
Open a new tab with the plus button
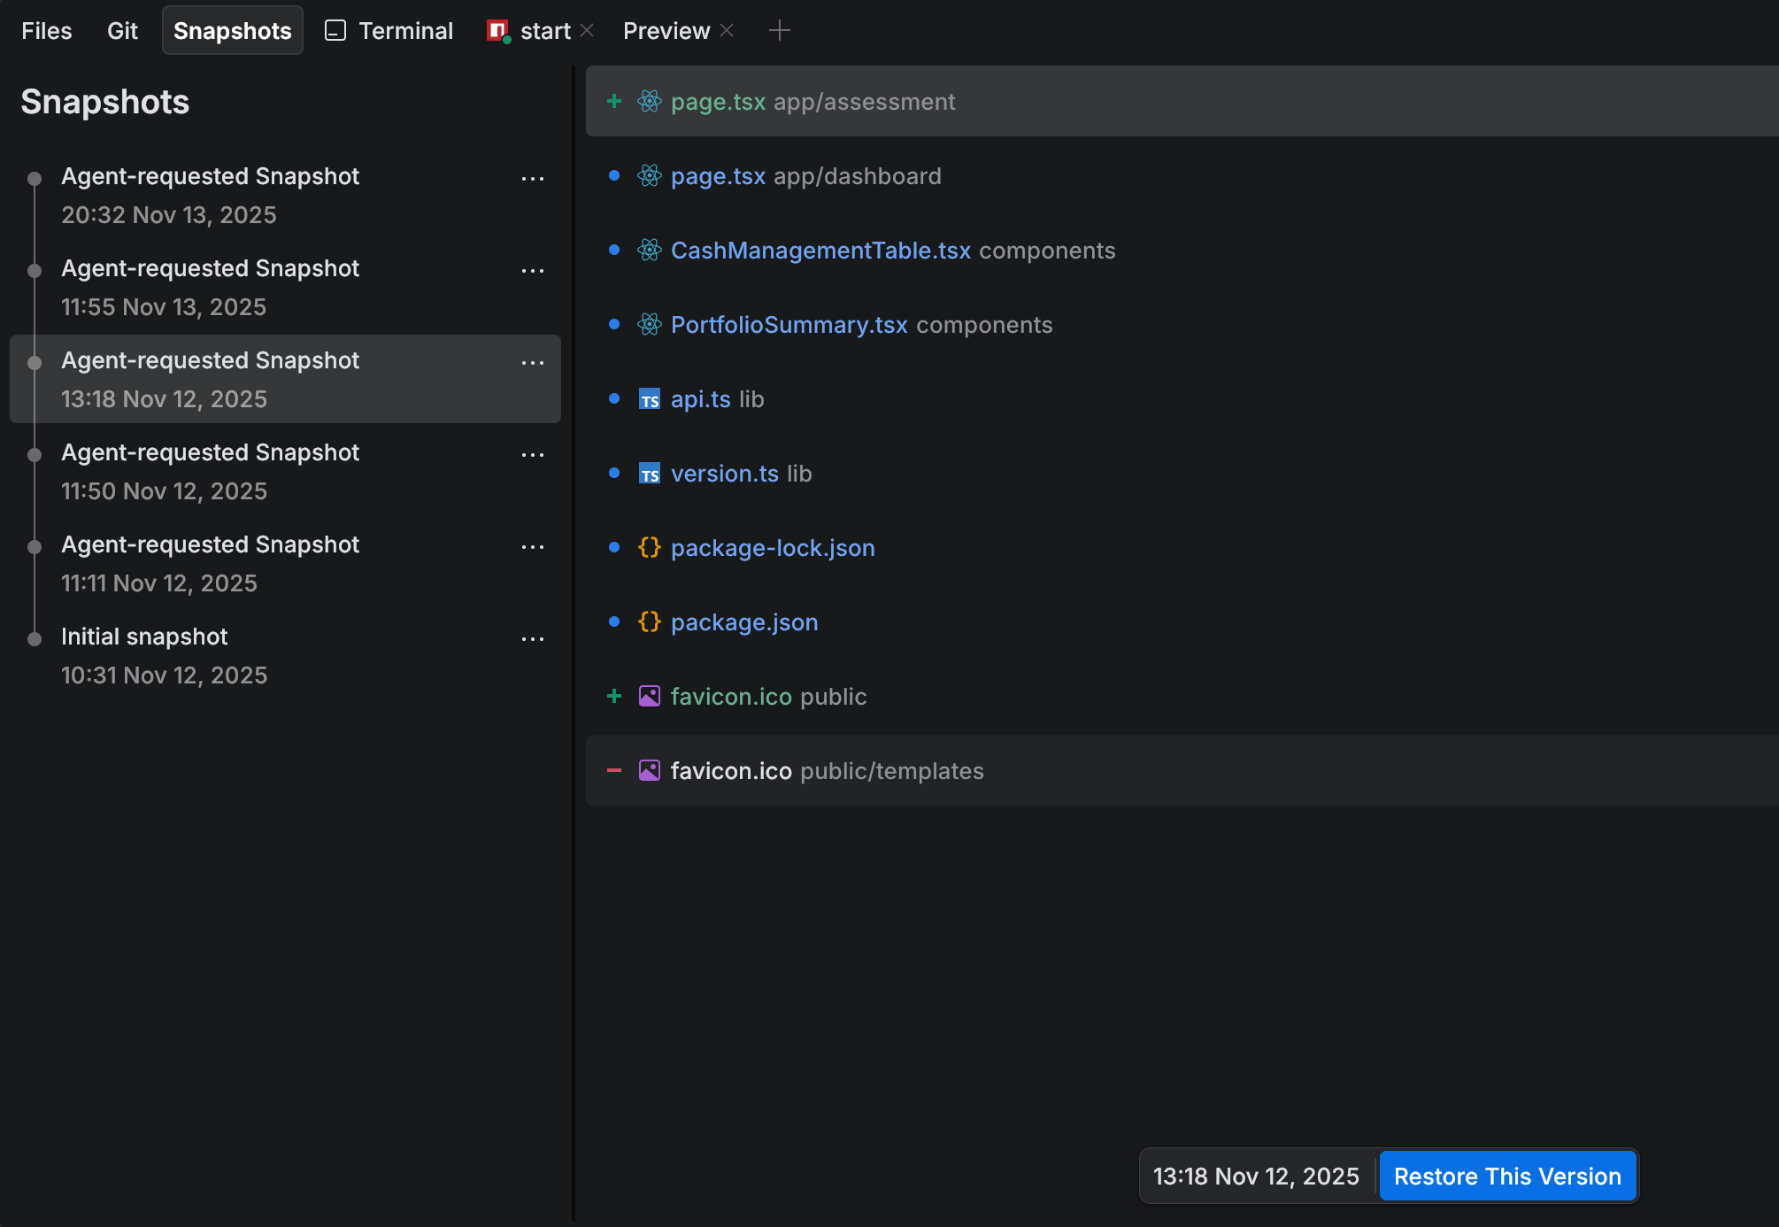point(780,29)
